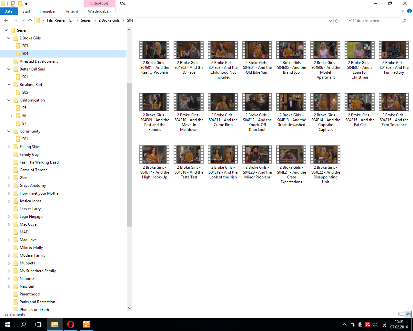Open quick access toolbar customize dropdown
This screenshot has height=331, width=413.
click(26, 4)
